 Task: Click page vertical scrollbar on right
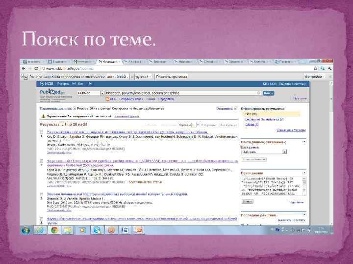(331, 153)
